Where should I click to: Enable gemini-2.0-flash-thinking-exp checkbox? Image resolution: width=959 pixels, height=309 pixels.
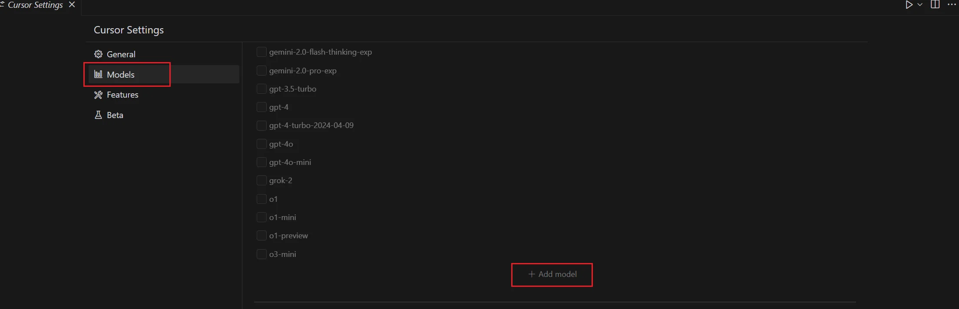tap(261, 52)
